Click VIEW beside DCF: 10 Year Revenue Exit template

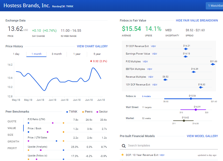coord(162,155)
